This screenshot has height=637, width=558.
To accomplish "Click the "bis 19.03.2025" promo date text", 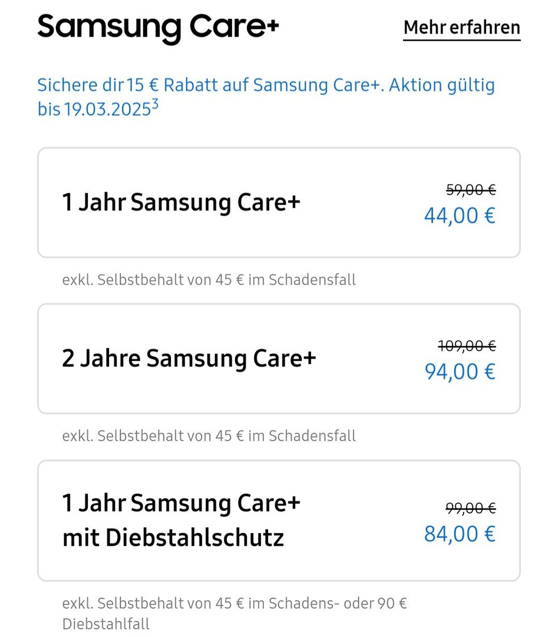I will tap(94, 110).
